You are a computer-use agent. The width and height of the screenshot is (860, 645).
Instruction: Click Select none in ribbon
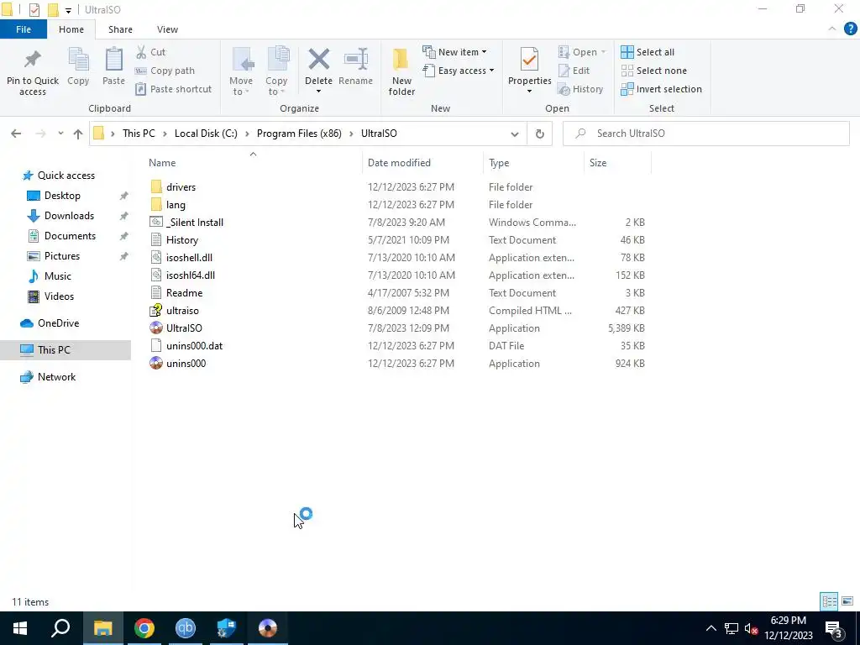click(653, 71)
